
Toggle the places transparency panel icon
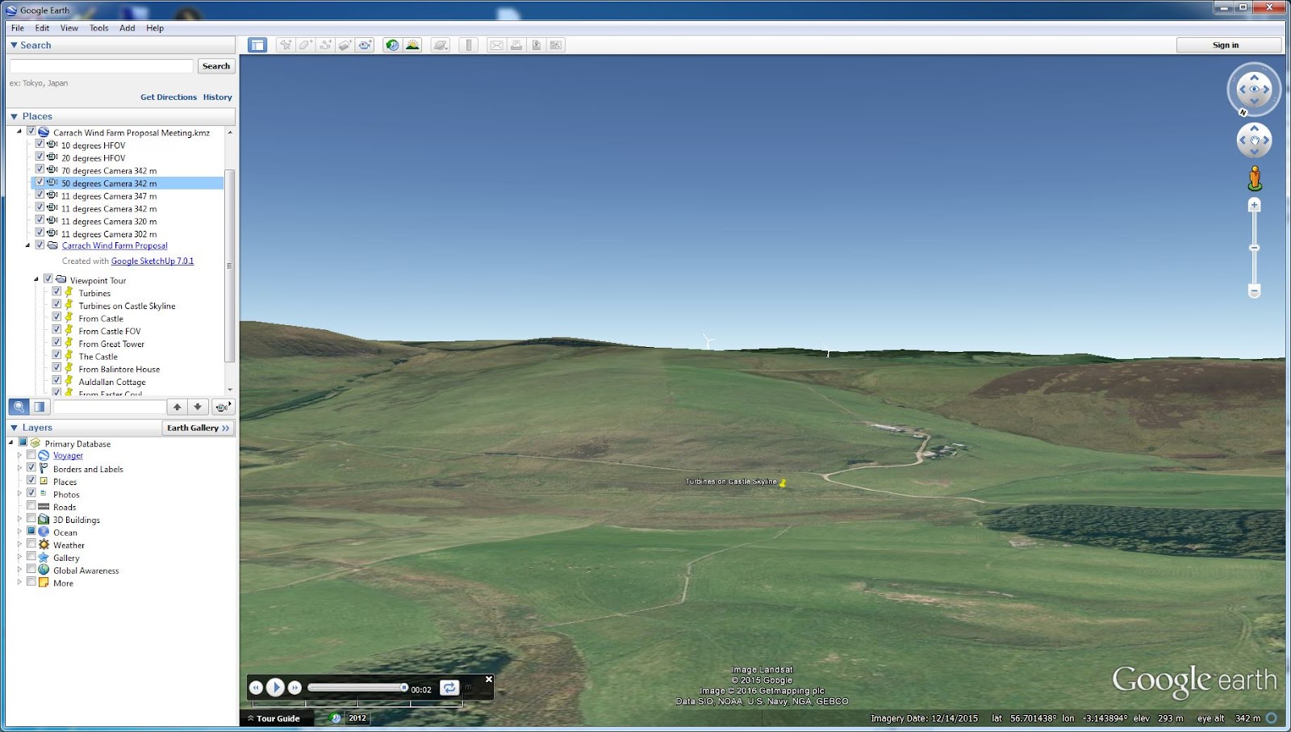(40, 407)
